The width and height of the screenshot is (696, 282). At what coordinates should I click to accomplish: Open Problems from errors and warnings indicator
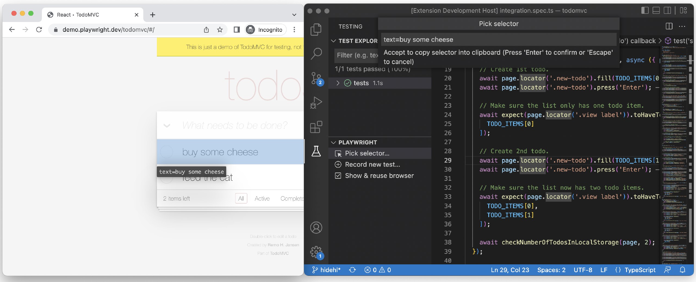(378, 270)
